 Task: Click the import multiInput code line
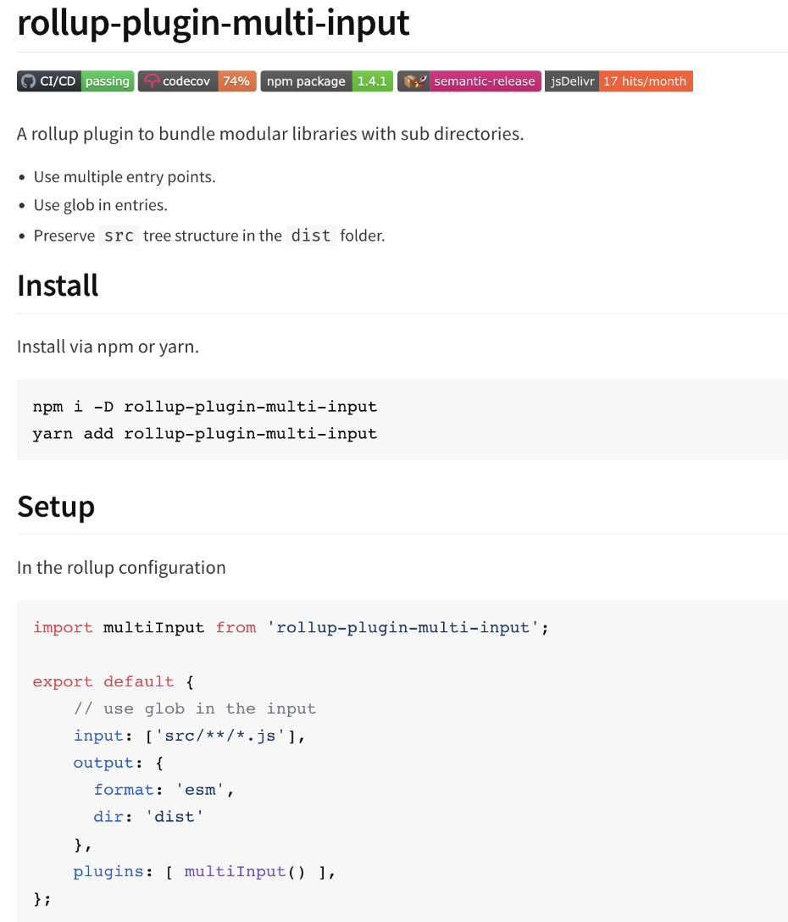coord(291,627)
